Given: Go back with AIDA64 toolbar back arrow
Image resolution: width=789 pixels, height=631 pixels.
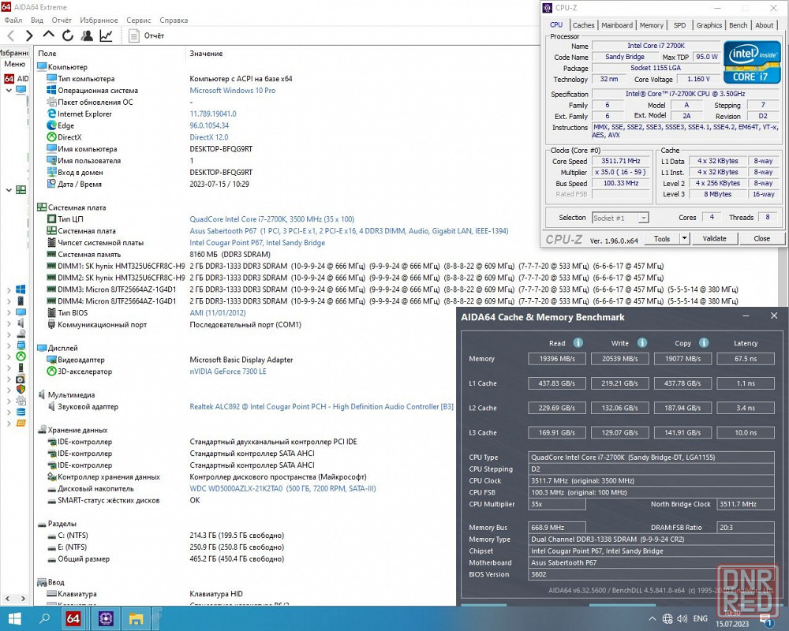Looking at the screenshot, I should pyautogui.click(x=10, y=35).
